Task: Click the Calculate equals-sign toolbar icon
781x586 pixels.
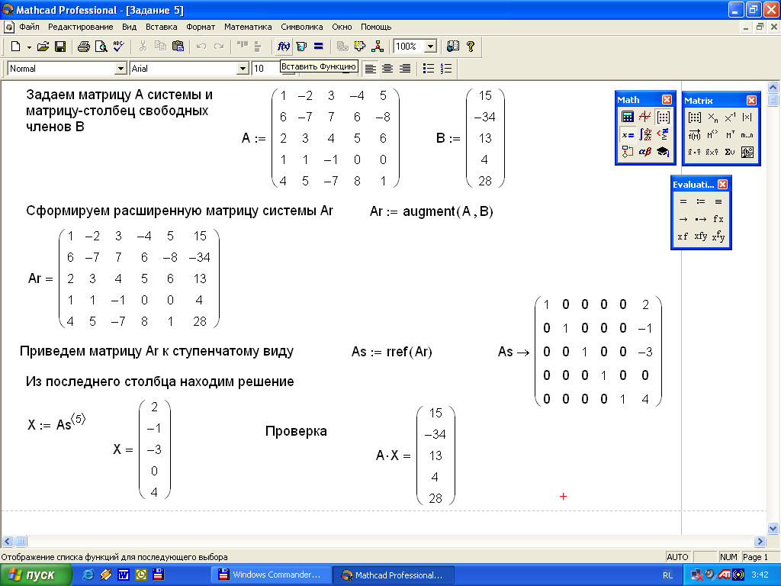Action: tap(319, 47)
